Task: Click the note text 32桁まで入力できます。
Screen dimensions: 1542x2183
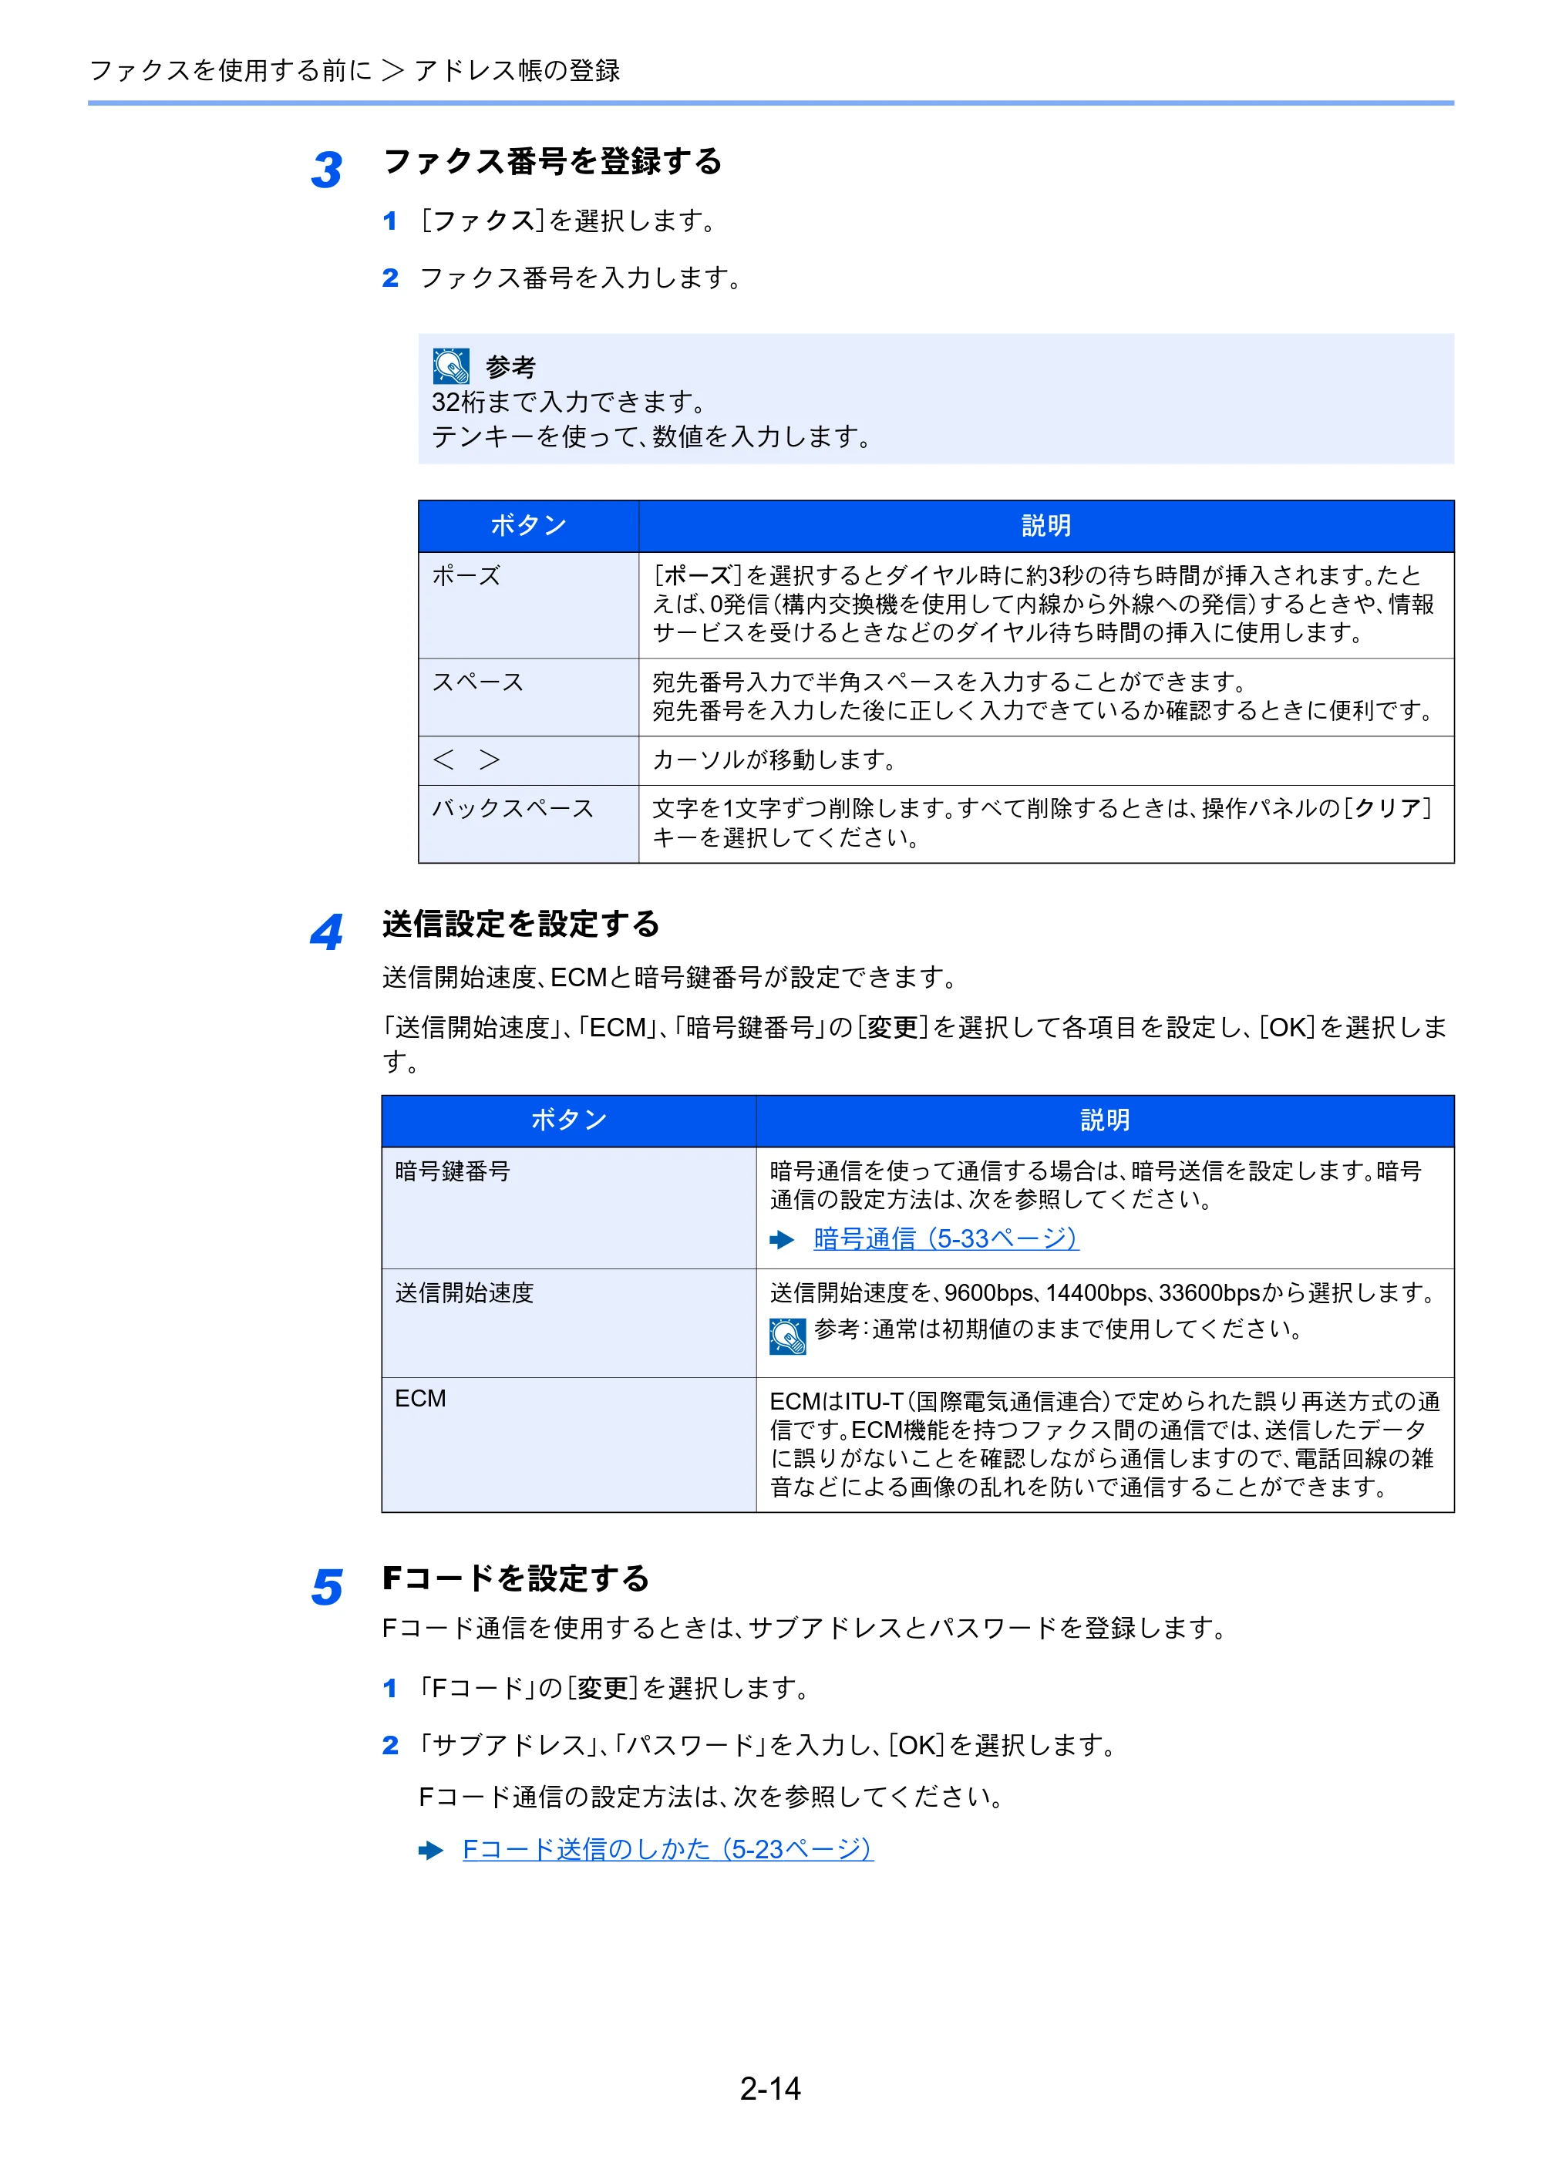Action: [568, 403]
